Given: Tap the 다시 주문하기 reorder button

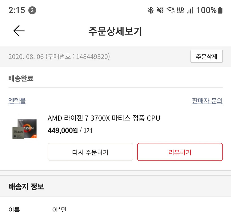Looking at the screenshot, I should 90,152.
